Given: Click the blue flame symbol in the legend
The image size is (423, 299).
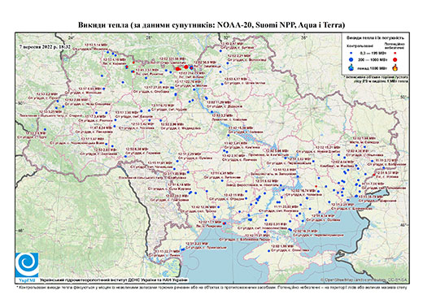Looking at the screenshot, I should 351,68.
